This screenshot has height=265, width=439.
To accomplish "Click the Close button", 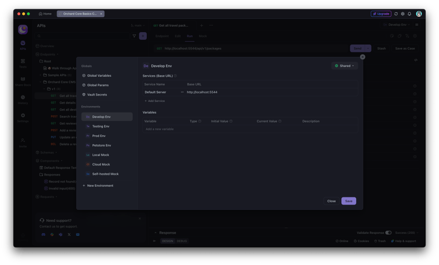I will coord(331,201).
